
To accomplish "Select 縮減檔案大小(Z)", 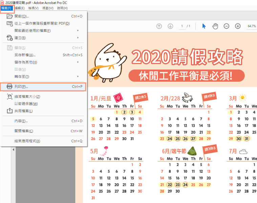I will 43,97.
